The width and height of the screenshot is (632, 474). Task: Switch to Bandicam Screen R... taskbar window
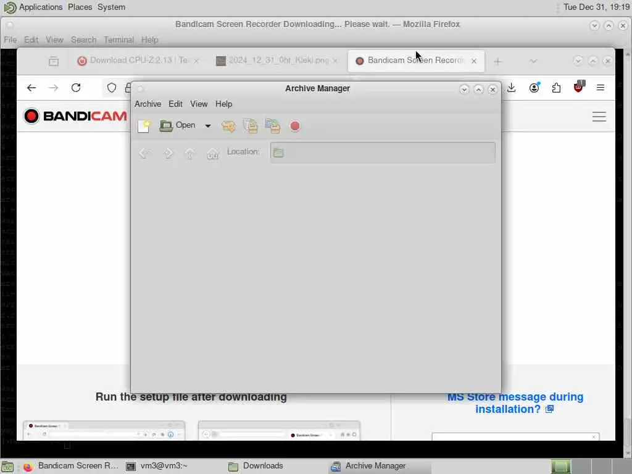[71, 467]
